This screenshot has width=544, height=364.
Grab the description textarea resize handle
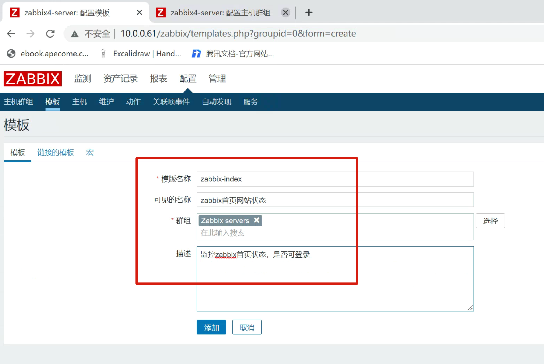pos(470,308)
